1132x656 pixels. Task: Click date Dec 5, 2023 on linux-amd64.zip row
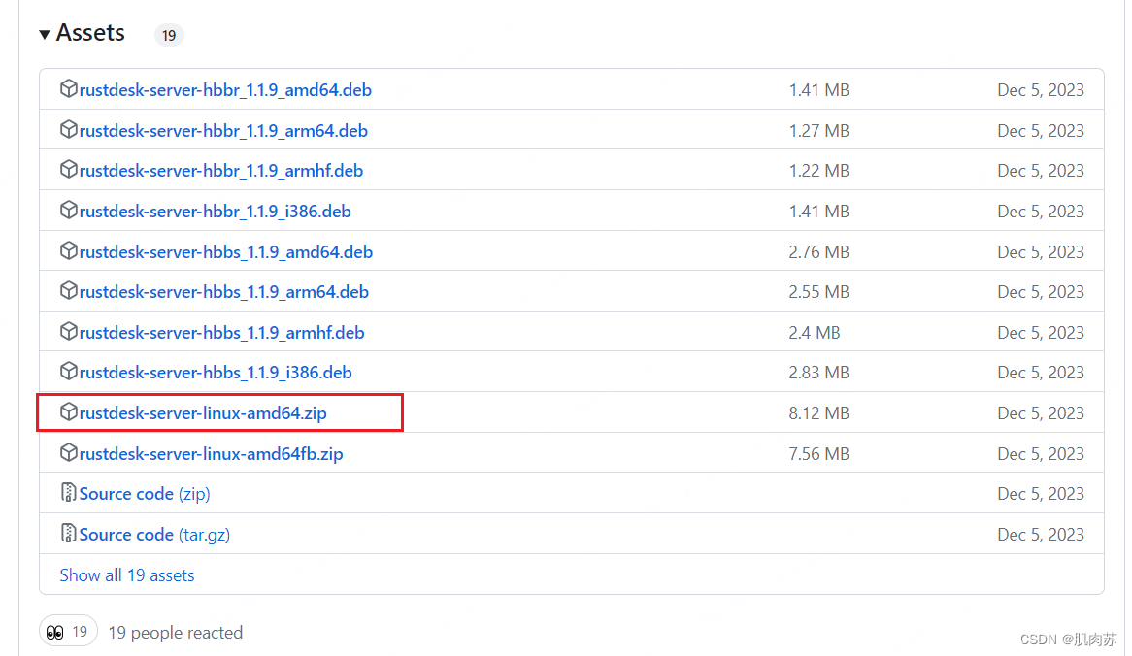[1041, 413]
